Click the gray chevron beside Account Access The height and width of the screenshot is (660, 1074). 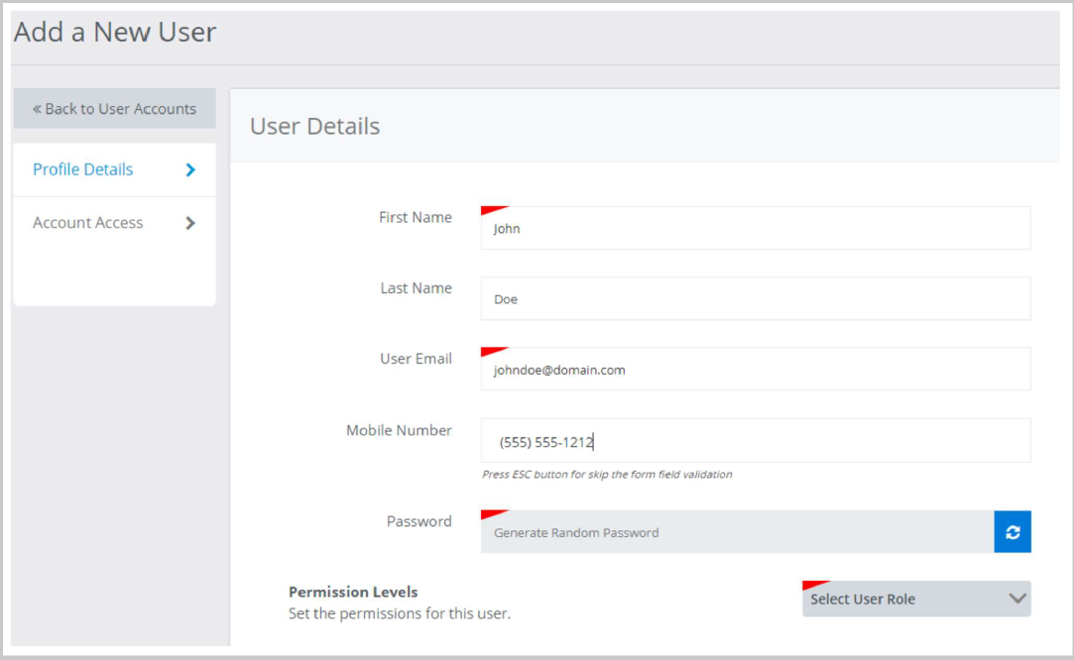click(x=190, y=223)
